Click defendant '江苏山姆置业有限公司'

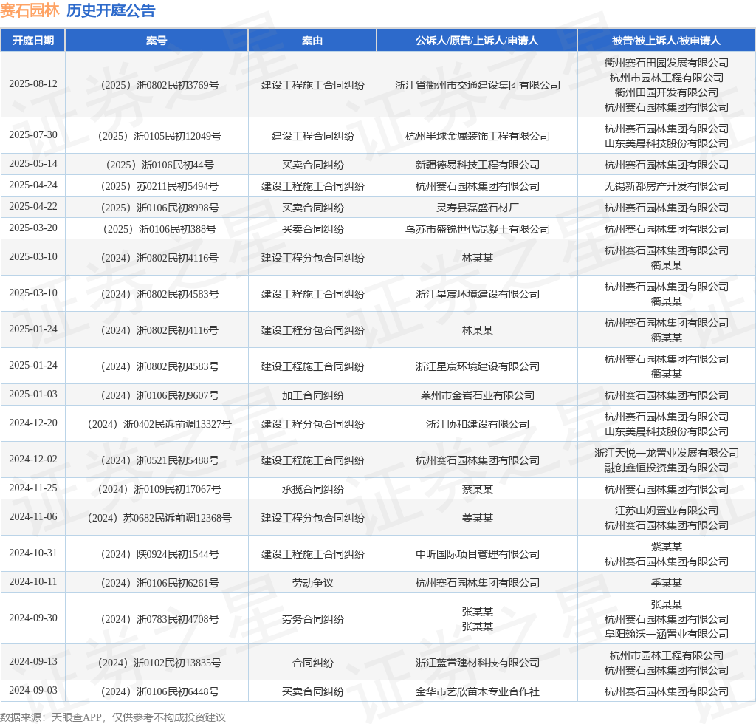pos(667,510)
